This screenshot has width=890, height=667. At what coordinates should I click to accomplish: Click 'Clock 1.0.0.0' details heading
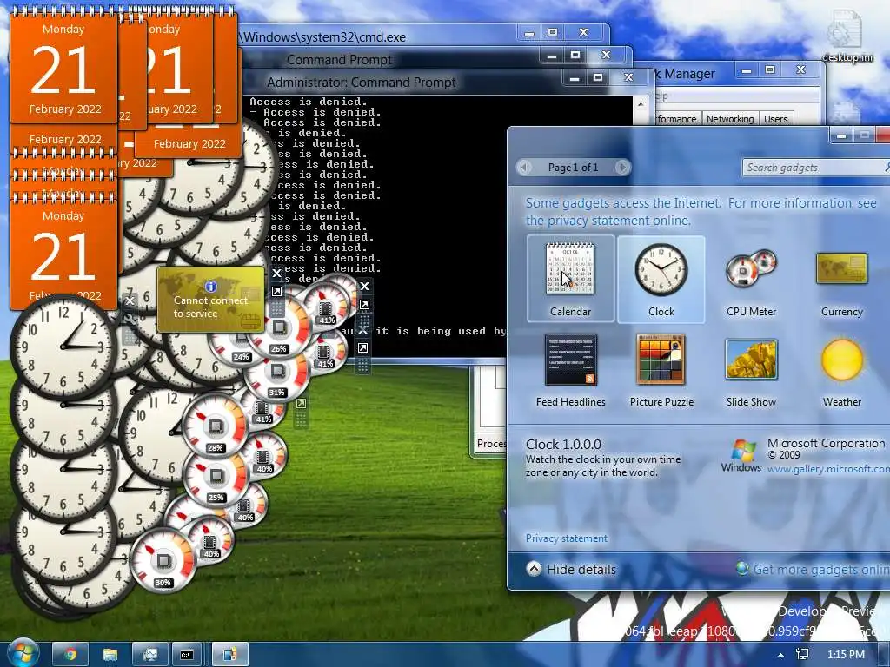[x=563, y=444]
